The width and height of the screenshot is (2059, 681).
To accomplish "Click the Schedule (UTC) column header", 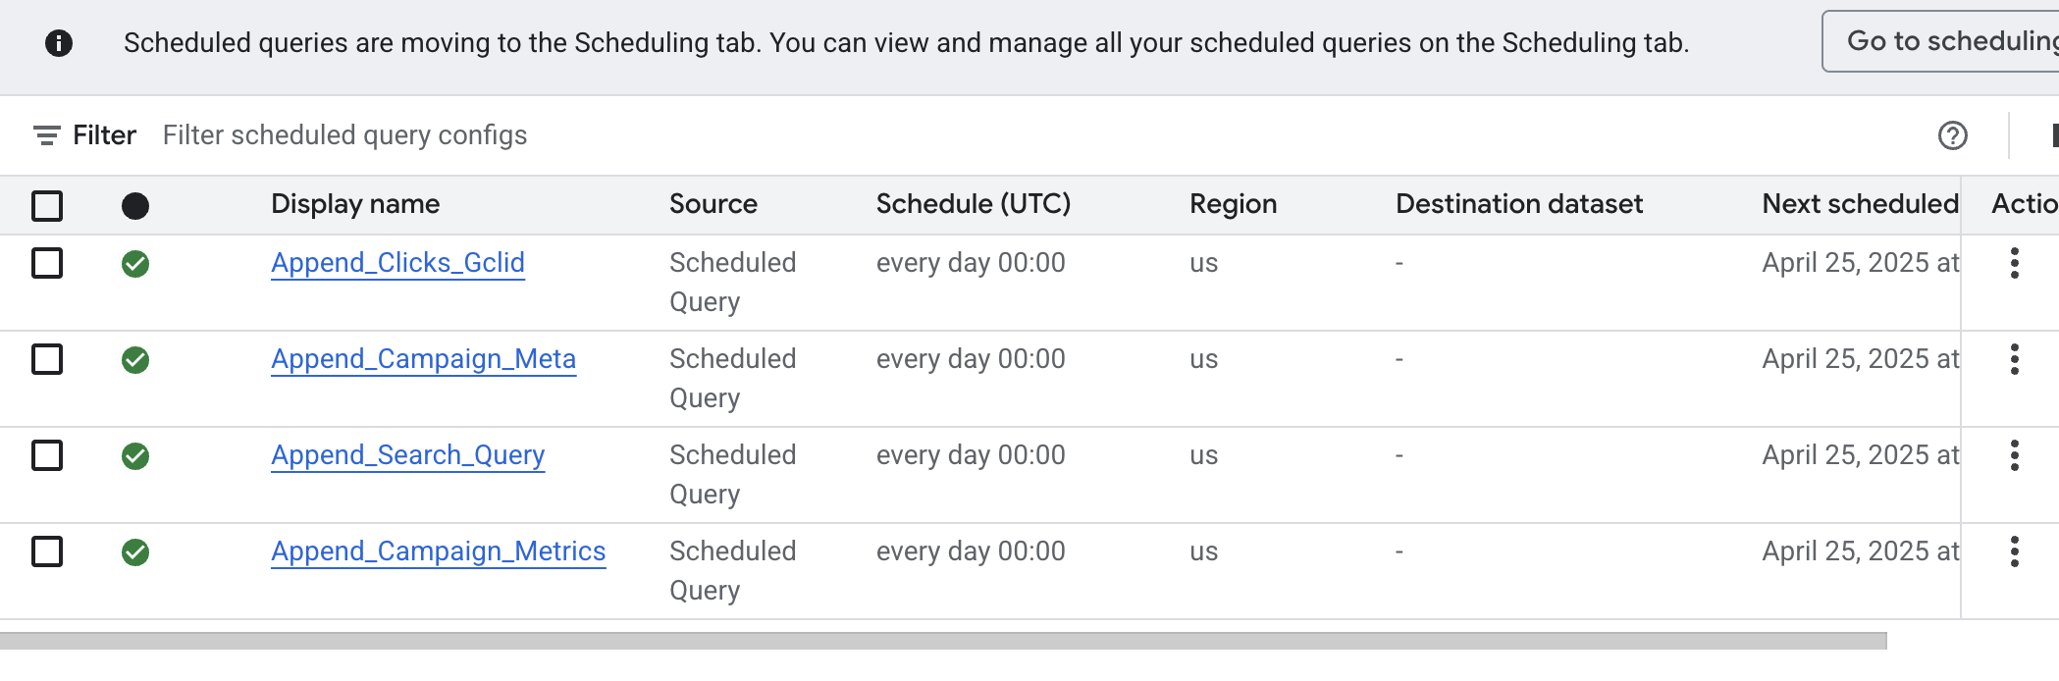I will pos(973,204).
